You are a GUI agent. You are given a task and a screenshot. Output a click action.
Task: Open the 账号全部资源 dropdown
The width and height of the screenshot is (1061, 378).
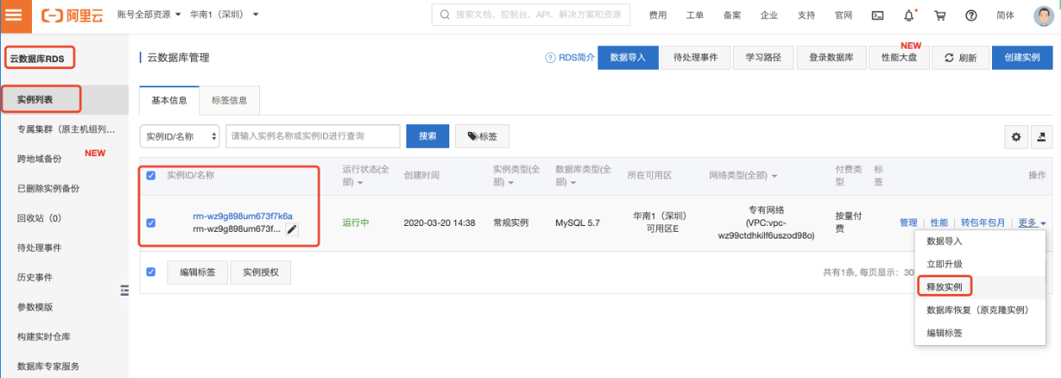(149, 15)
